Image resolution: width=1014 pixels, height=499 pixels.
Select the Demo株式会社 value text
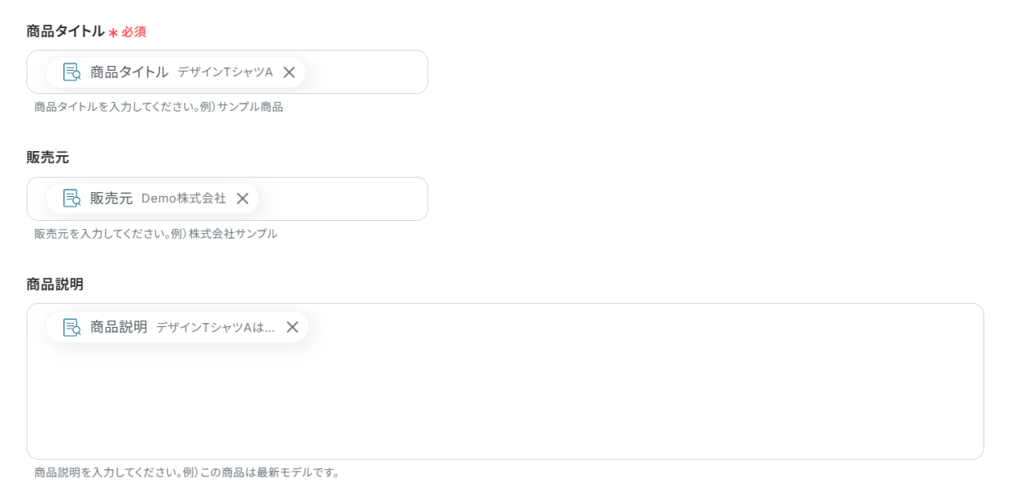point(184,198)
